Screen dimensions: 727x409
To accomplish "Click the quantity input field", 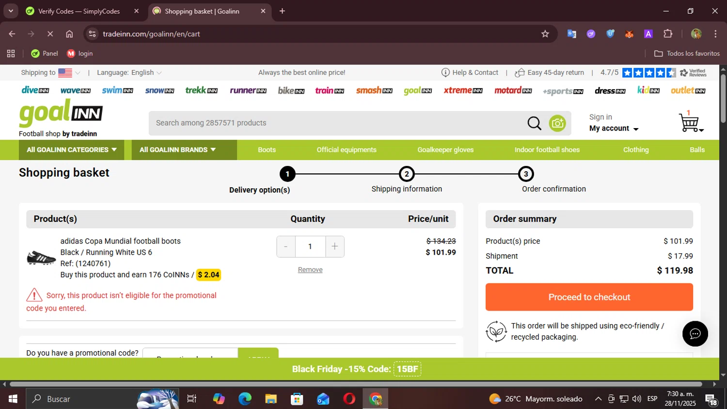I will coord(310,246).
